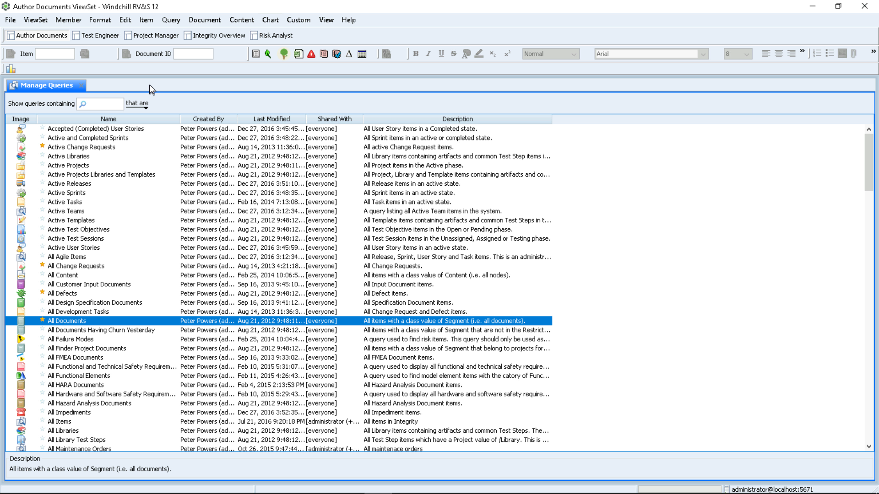Apply strikethrough formatting

(x=454, y=54)
